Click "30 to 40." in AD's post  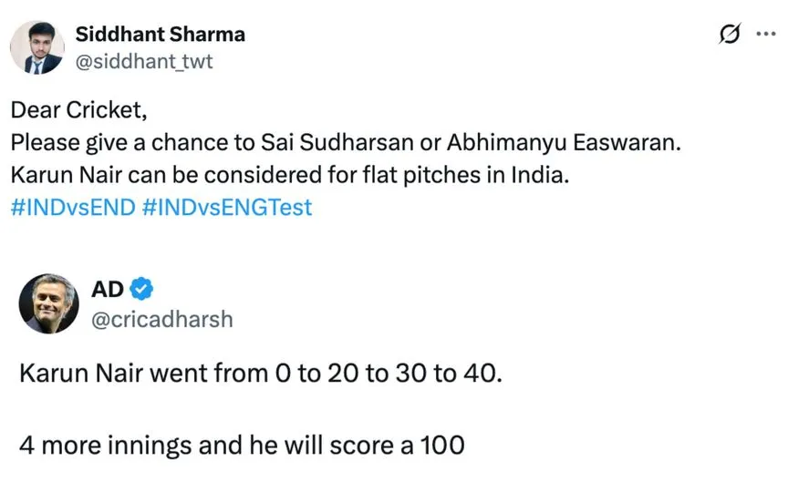pyautogui.click(x=449, y=373)
